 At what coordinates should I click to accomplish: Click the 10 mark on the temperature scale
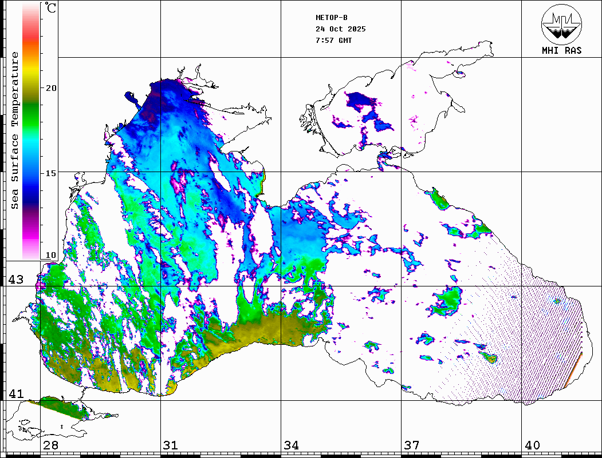pos(52,255)
